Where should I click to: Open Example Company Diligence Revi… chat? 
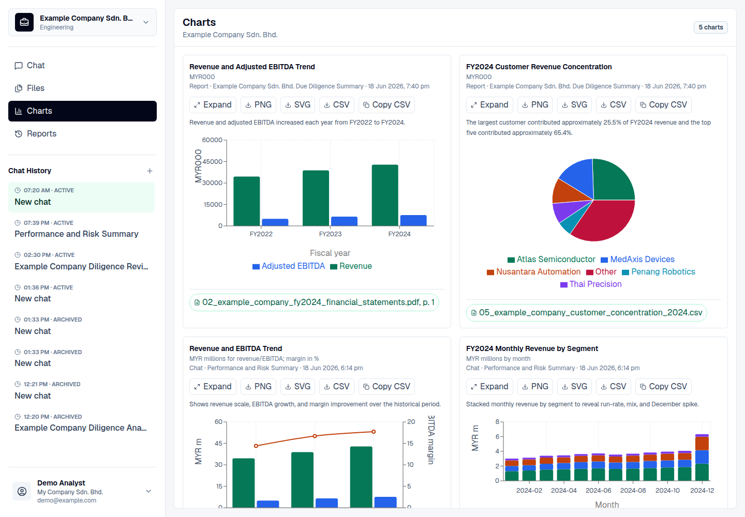(81, 262)
